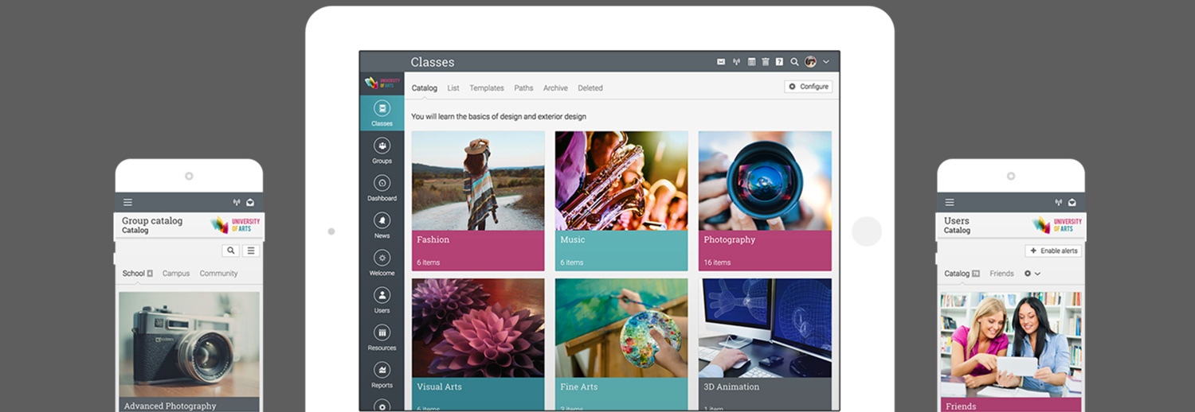The width and height of the screenshot is (1195, 412).
Task: Click the Photography title label
Action: (x=729, y=239)
